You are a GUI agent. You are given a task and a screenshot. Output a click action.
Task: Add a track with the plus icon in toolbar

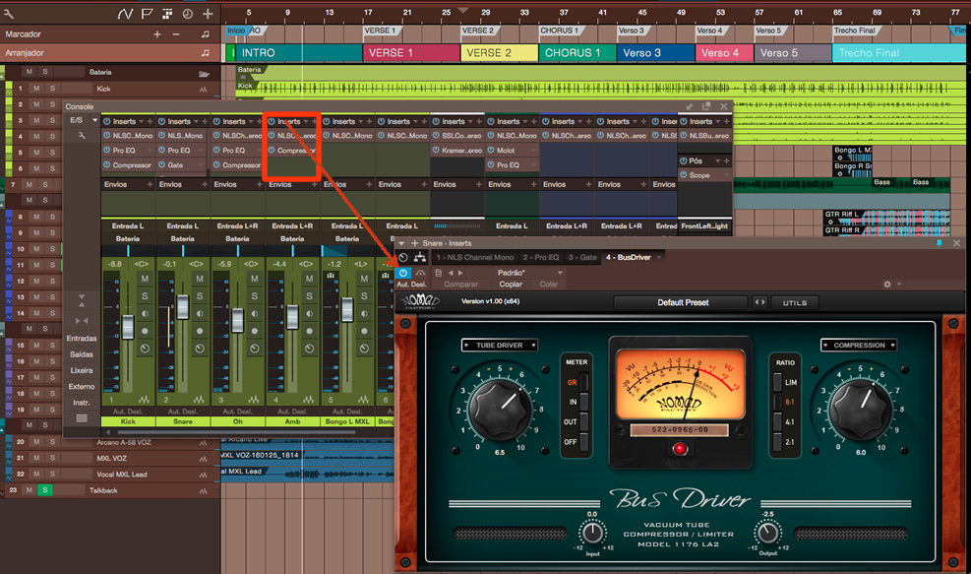coord(208,13)
